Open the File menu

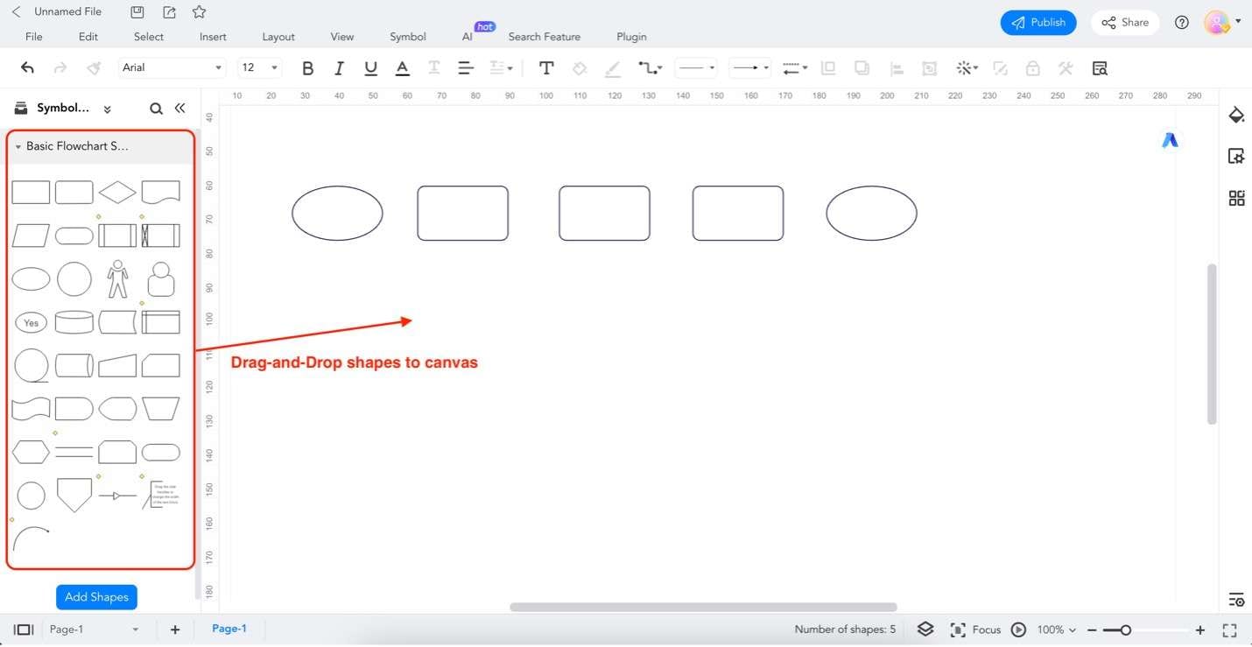pyautogui.click(x=34, y=37)
